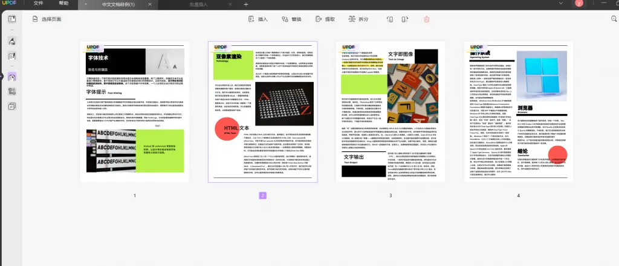
Task: Rotate selected page clockwise
Action: (x=404, y=19)
